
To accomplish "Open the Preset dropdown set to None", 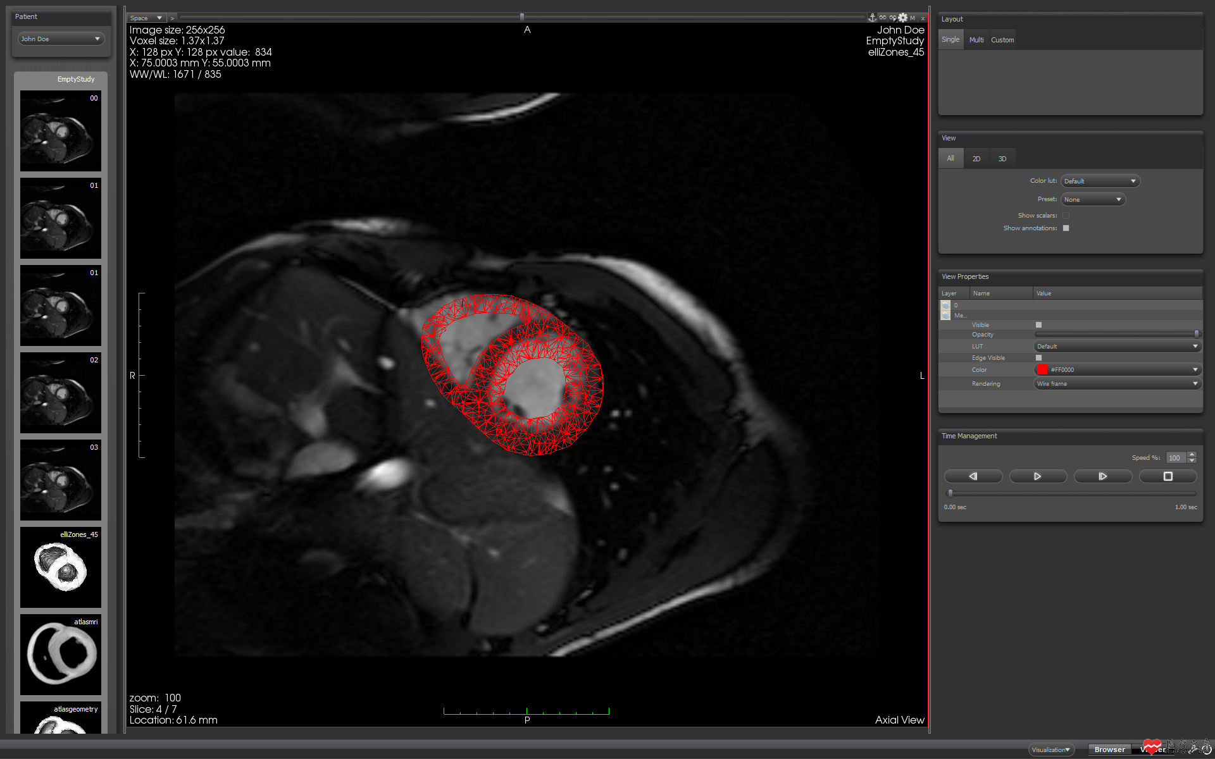I will click(x=1093, y=199).
